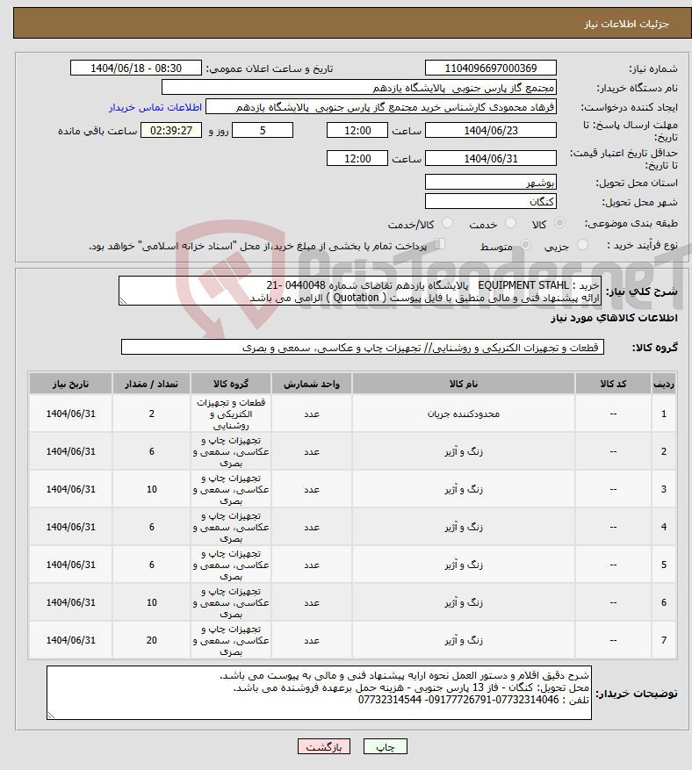Select the کالا radio button
Screen dimensions: 692x770
pyautogui.click(x=559, y=223)
